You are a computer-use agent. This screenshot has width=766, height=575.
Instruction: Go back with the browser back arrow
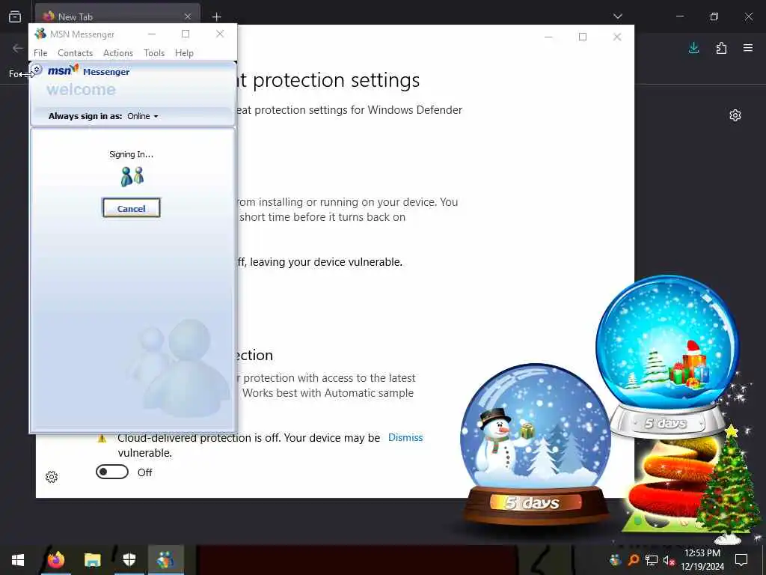(x=18, y=48)
